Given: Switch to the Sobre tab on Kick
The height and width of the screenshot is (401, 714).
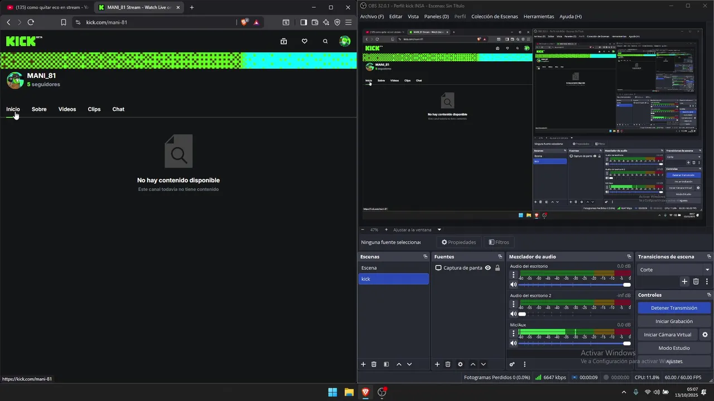Looking at the screenshot, I should pyautogui.click(x=39, y=109).
